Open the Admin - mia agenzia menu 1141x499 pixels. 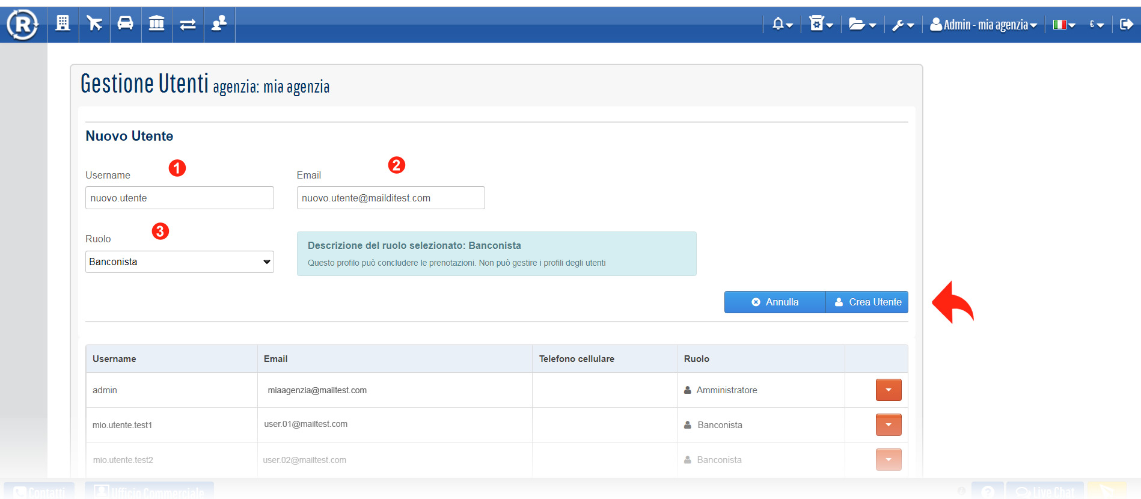[x=983, y=25]
